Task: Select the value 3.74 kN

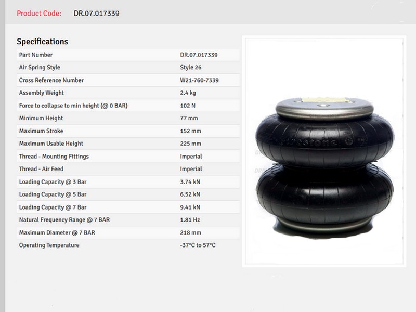Action: click(190, 181)
